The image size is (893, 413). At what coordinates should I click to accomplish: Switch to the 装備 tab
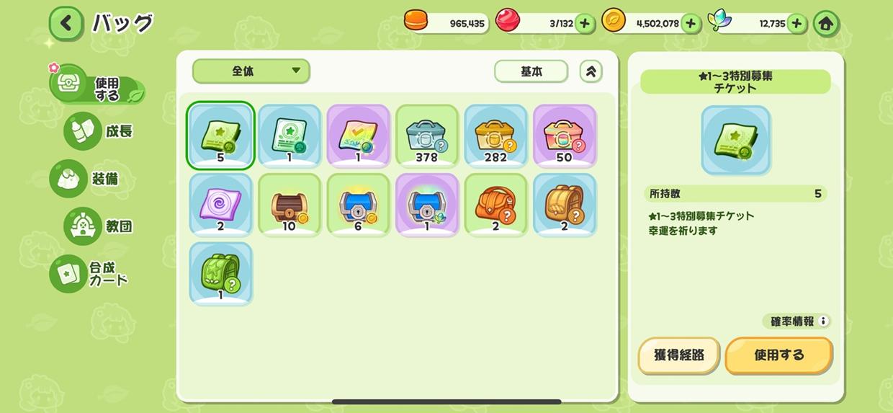pyautogui.click(x=85, y=178)
